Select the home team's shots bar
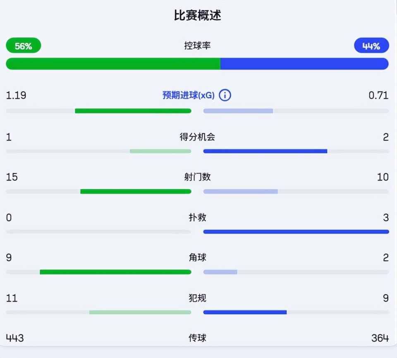Viewport: 397px width, 358px height. [x=136, y=191]
